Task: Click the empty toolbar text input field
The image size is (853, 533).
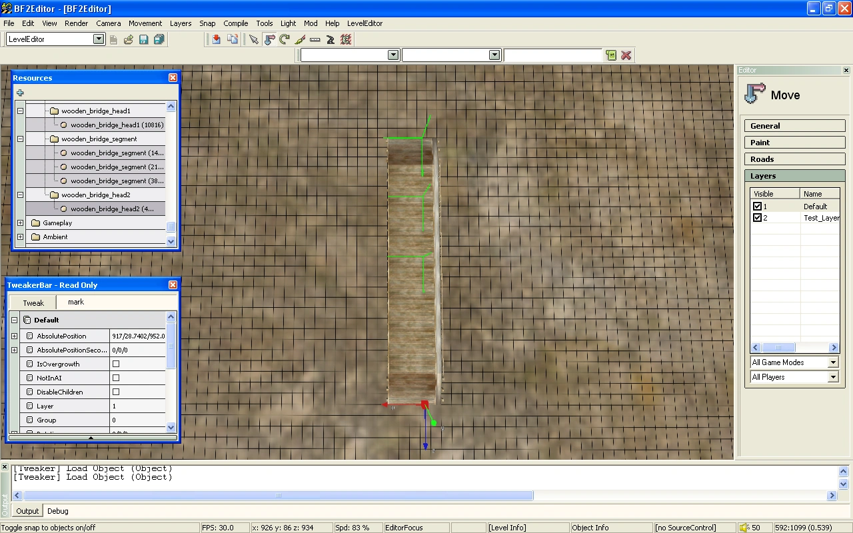Action: (553, 55)
